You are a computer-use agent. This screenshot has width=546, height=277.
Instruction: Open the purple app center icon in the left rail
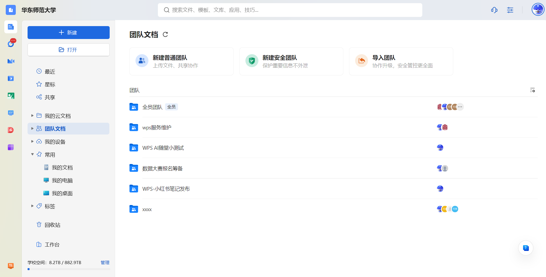[11, 147]
